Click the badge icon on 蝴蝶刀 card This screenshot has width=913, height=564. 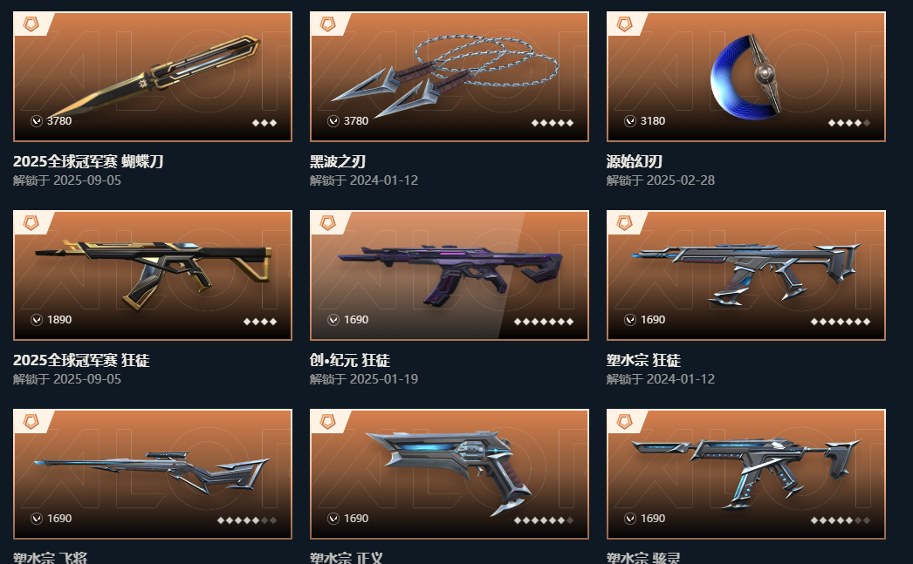coord(31,24)
